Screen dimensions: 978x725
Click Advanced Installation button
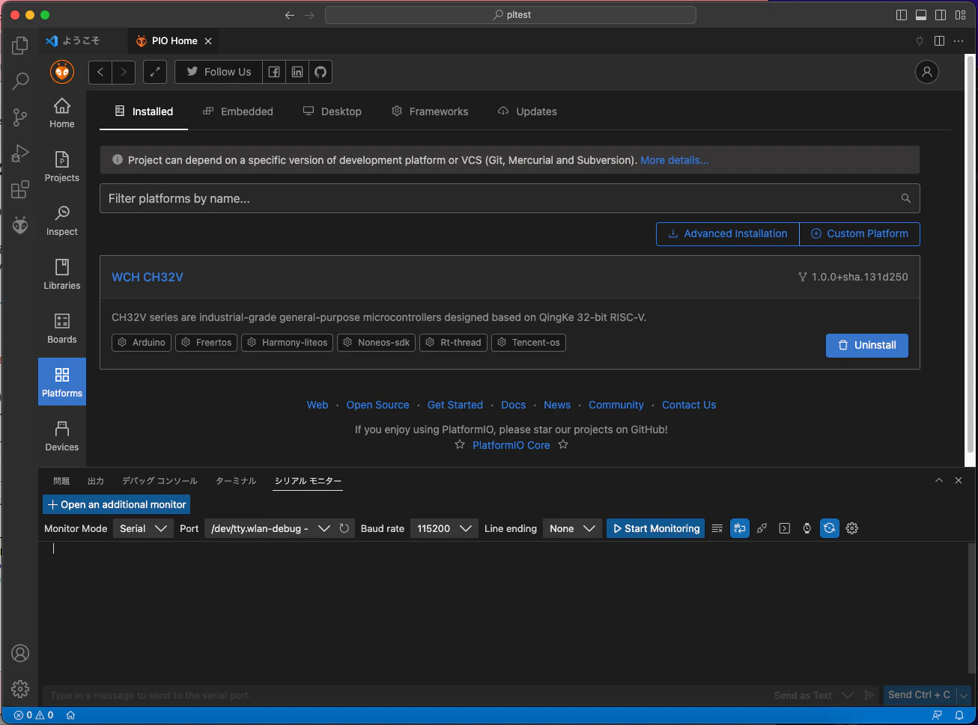coord(728,233)
